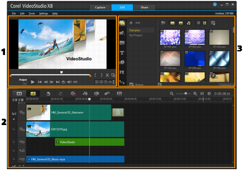
Task: Fit the project in the timeline window
Action: pyautogui.click(x=202, y=94)
